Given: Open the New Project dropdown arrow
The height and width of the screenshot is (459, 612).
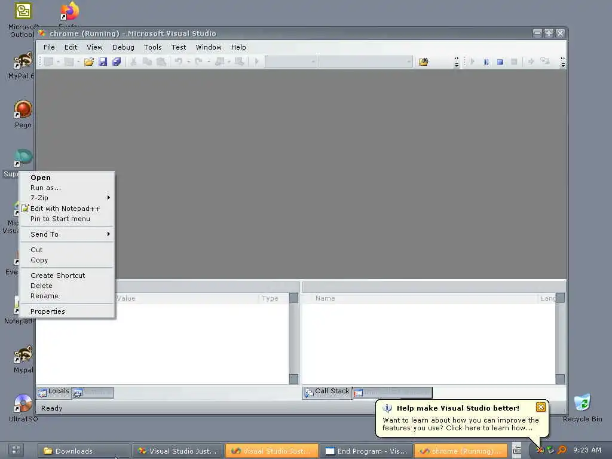Looking at the screenshot, I should 58,62.
